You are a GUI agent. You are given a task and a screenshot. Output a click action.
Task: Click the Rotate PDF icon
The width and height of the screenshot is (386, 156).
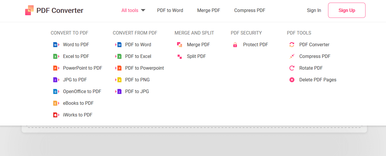292,68
